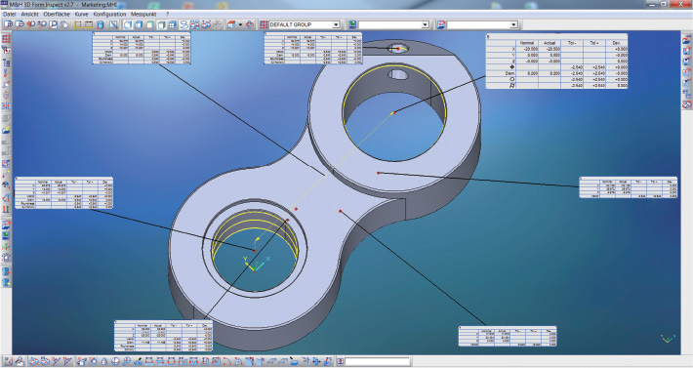Click the red grid icon beside DEFAULT GROUP
This screenshot has height=368, width=693.
pyautogui.click(x=264, y=24)
